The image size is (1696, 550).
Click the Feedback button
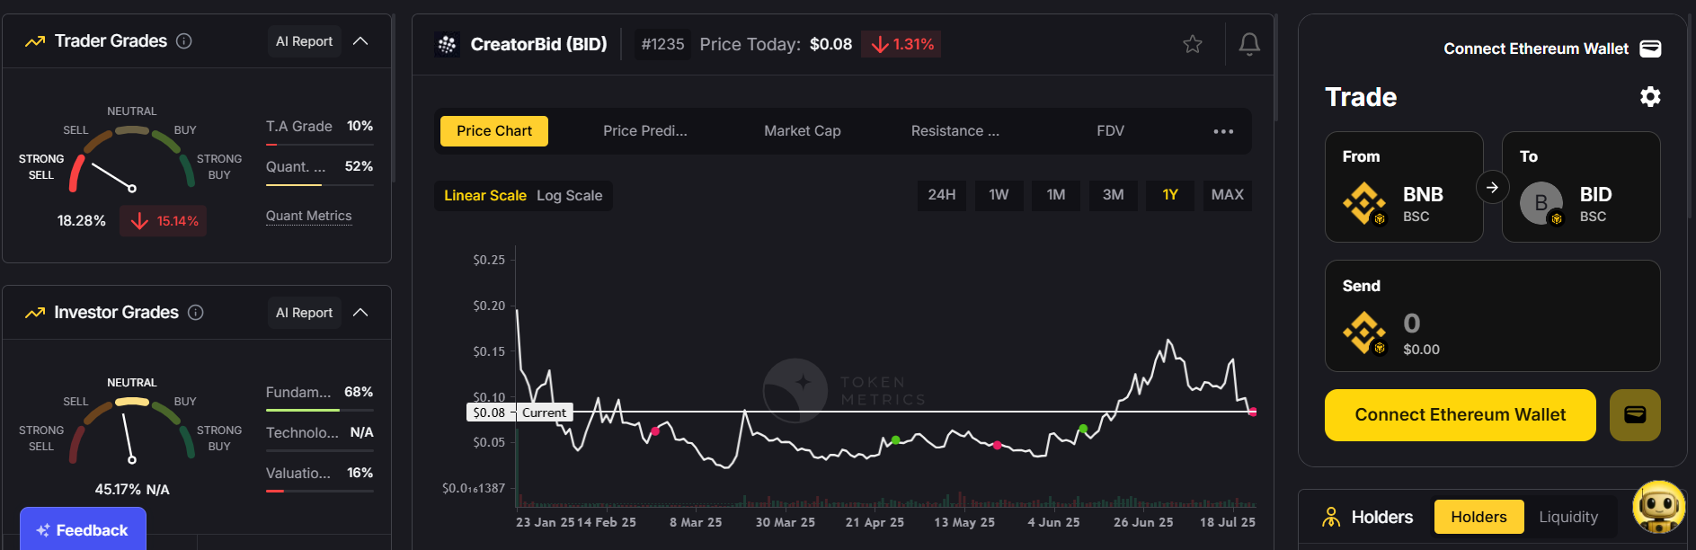click(x=83, y=529)
